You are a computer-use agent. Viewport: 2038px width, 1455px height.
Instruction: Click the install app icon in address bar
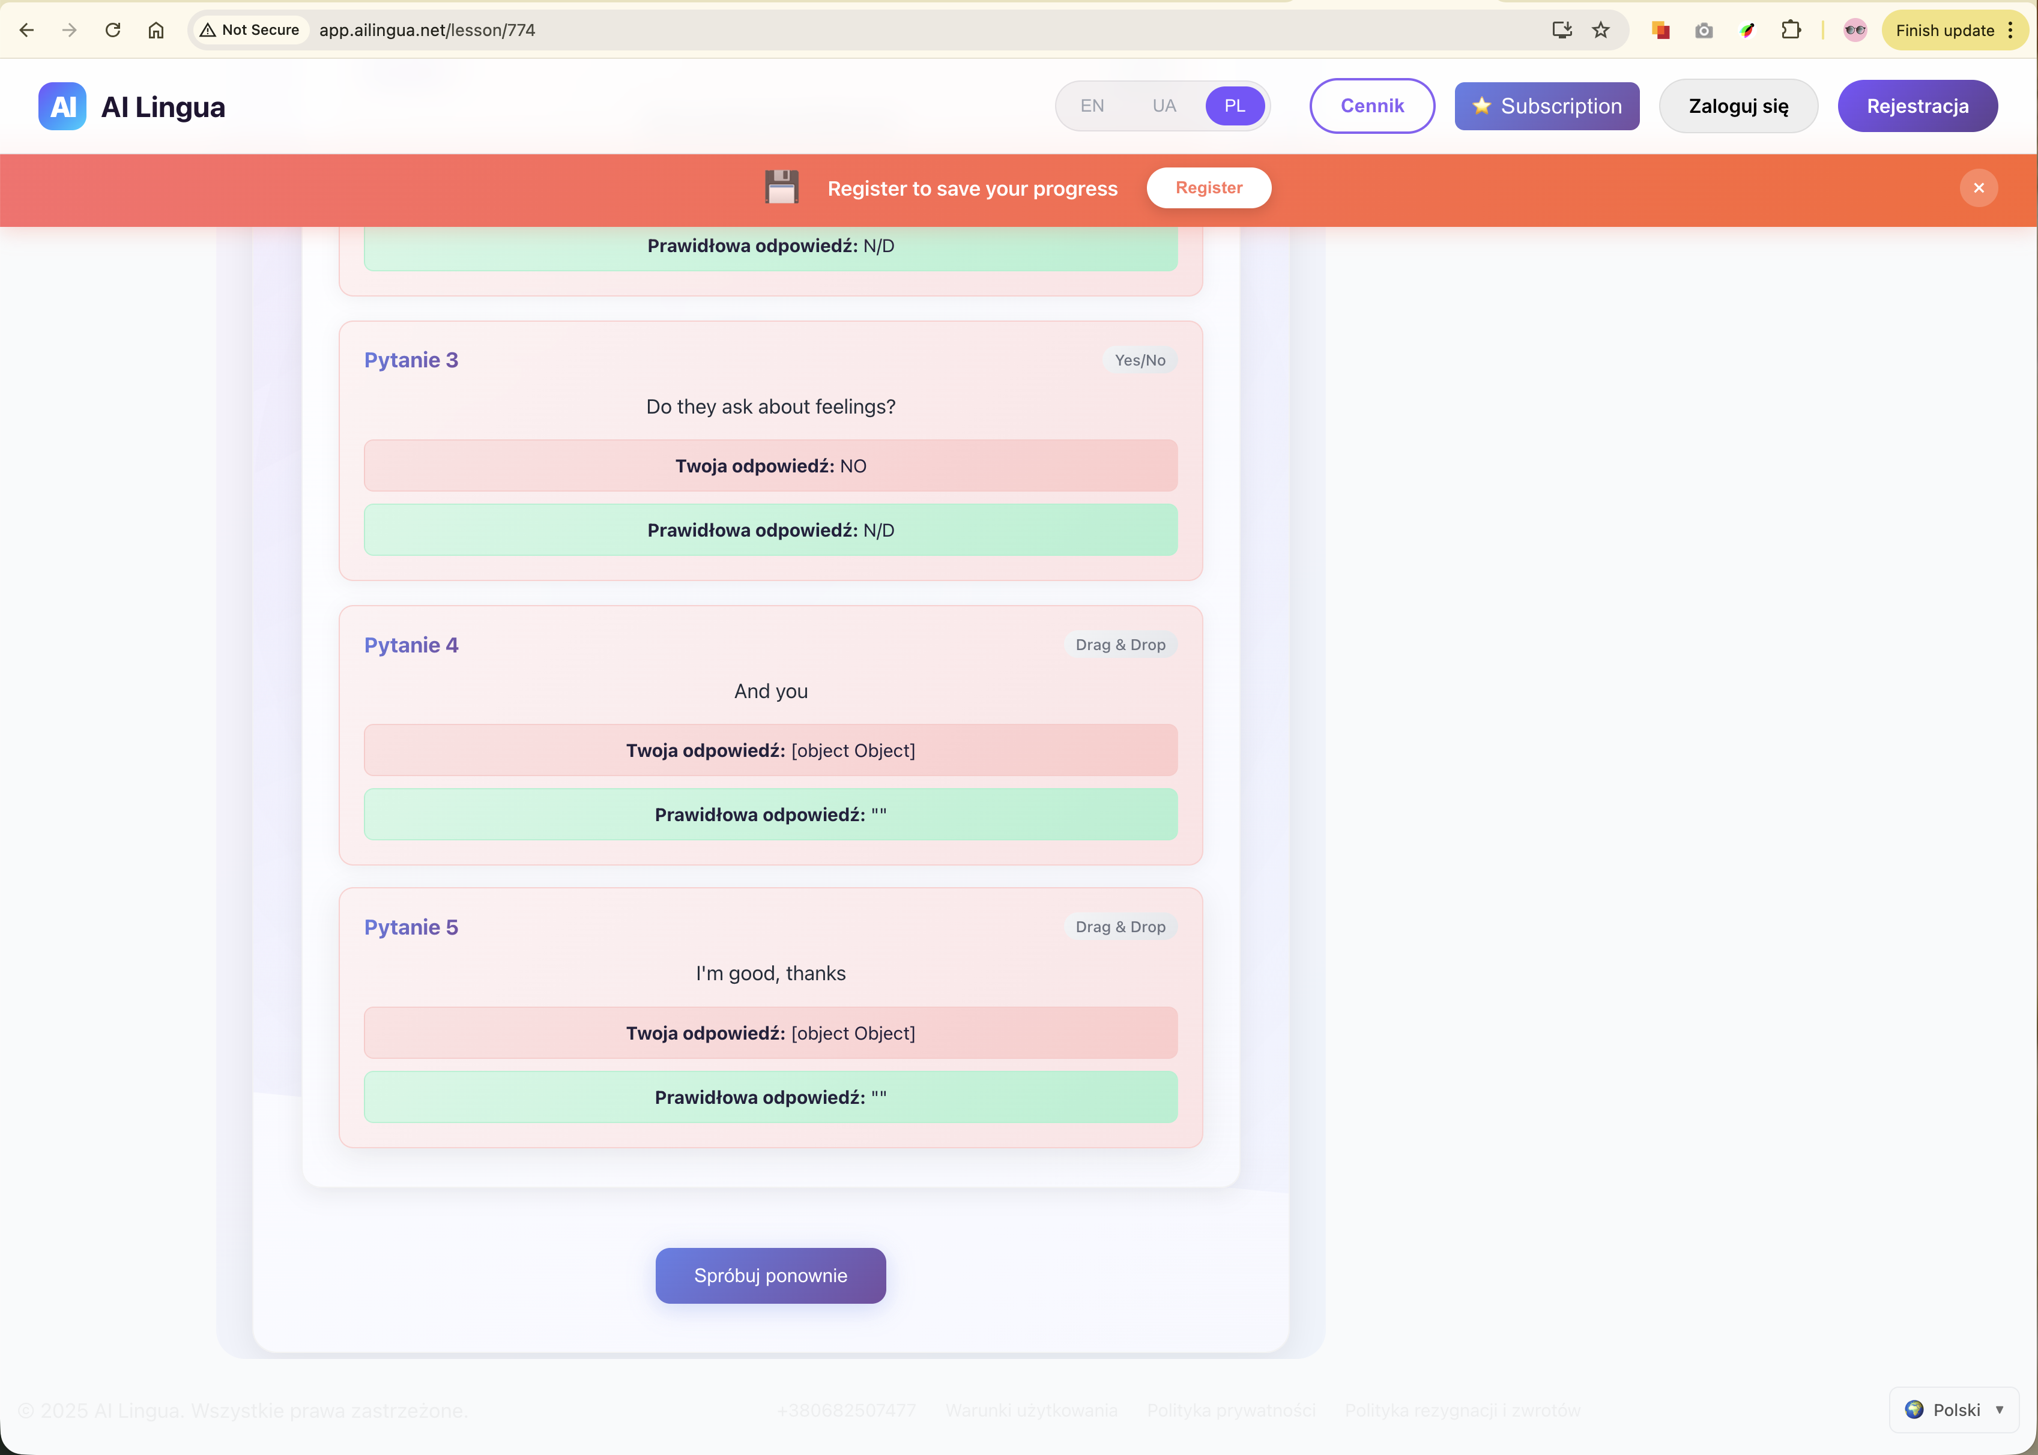point(1561,31)
